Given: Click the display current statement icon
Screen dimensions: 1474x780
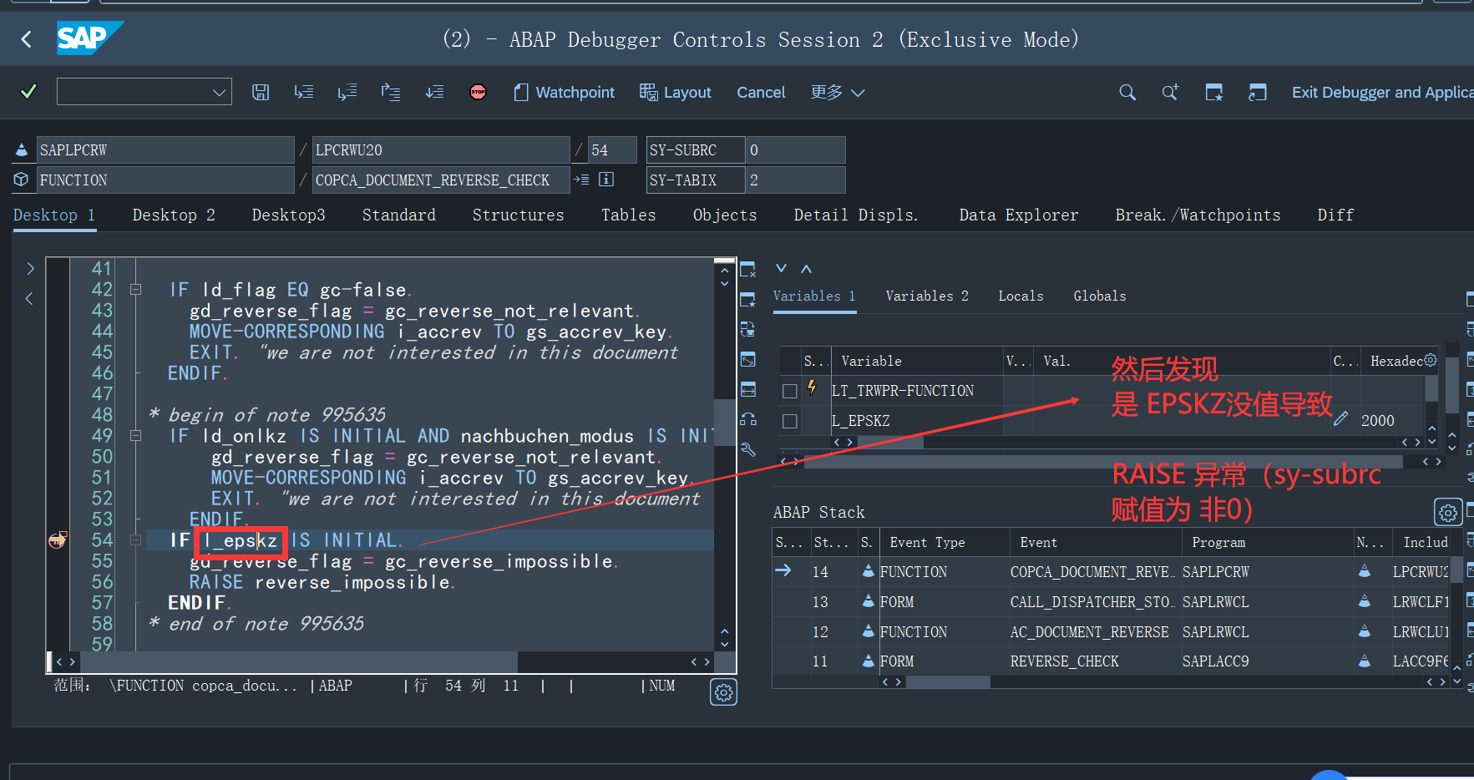Looking at the screenshot, I should (x=581, y=180).
